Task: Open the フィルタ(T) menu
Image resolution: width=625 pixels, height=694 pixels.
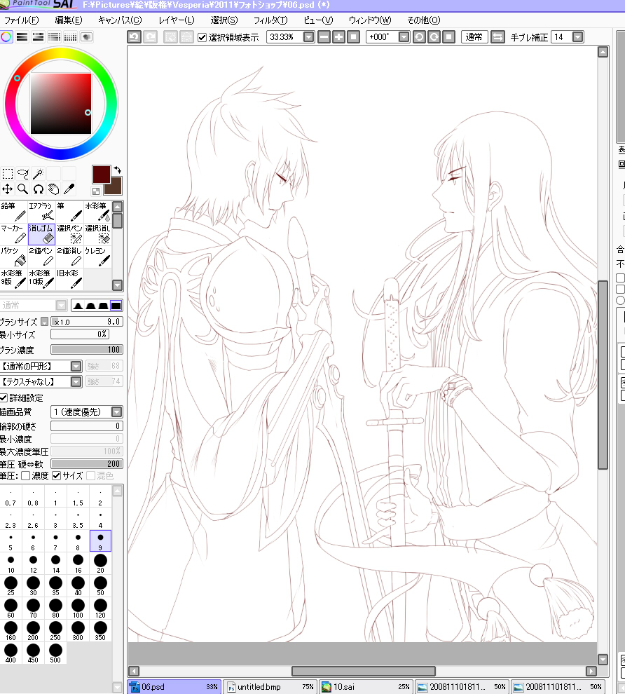Action: pyautogui.click(x=270, y=20)
